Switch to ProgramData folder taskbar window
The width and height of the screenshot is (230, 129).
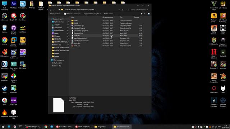coord(103,126)
